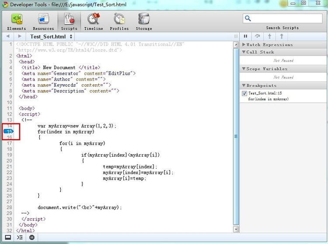Screen dimensions: 328x244
Task: Click the closing </script> tag line
Action: click(34, 219)
